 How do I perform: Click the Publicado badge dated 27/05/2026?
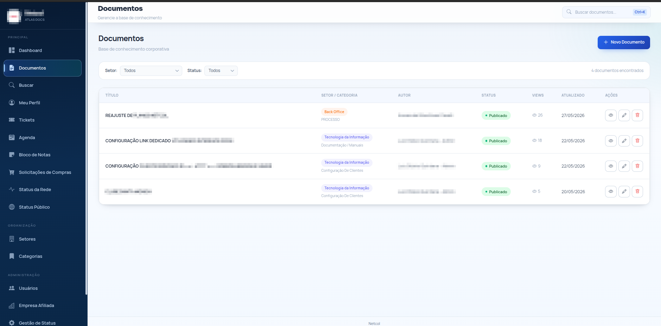[496, 116]
